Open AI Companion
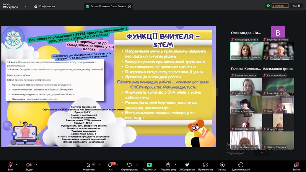306x172 pixels. tap(187, 164)
